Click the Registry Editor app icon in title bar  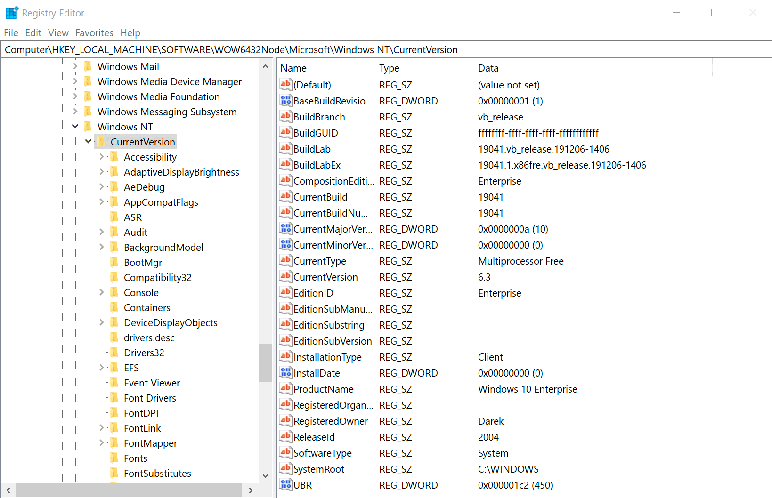coord(12,13)
